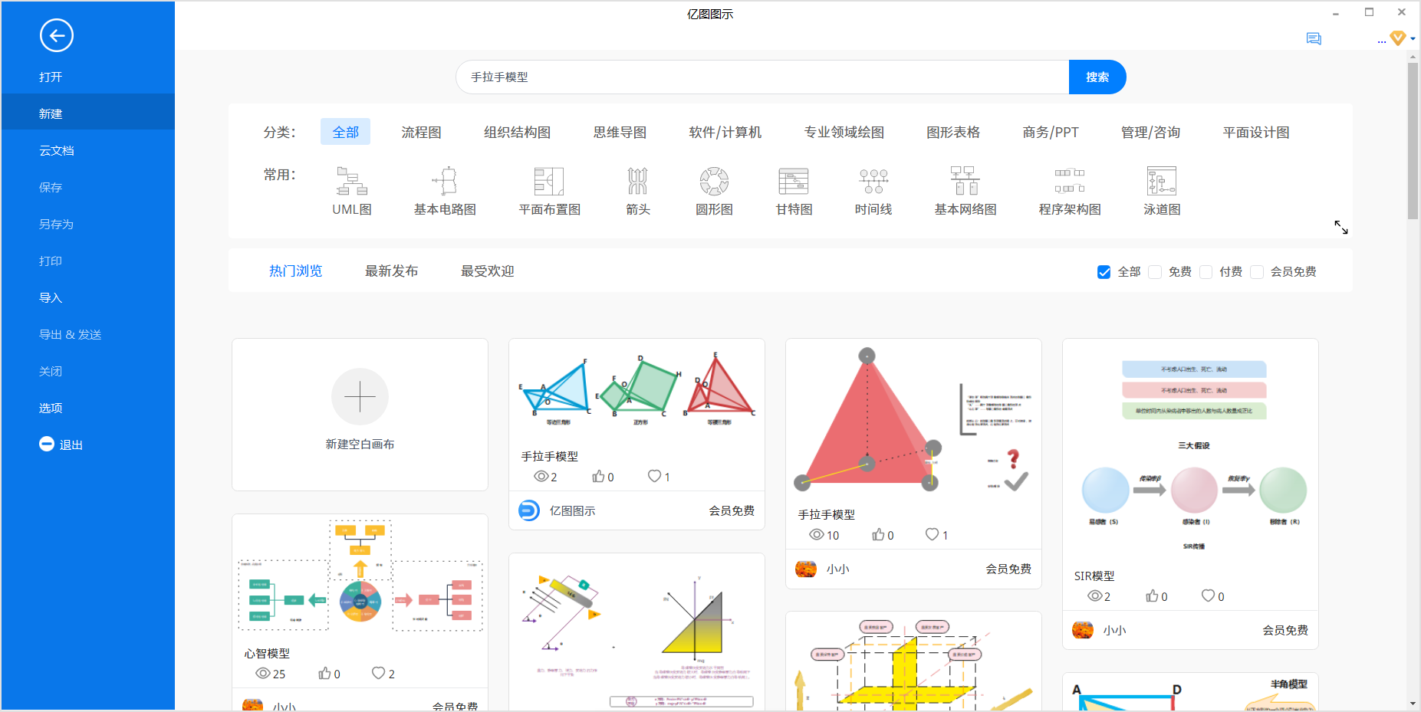
Task: Click the search box containing 手拉手模型
Action: [762, 77]
